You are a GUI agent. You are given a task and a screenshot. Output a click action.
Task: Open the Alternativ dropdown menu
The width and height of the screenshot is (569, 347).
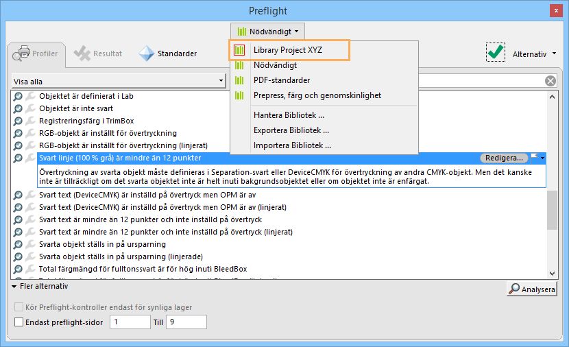(534, 54)
